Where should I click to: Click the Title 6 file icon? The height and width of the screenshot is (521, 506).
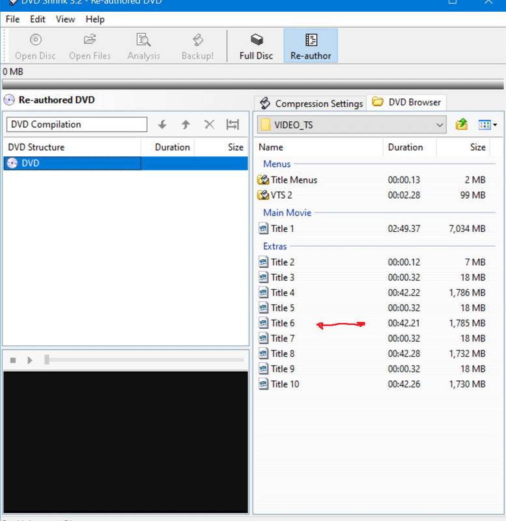coord(264,323)
